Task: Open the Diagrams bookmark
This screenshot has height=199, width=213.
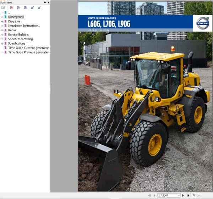Action: [14, 21]
